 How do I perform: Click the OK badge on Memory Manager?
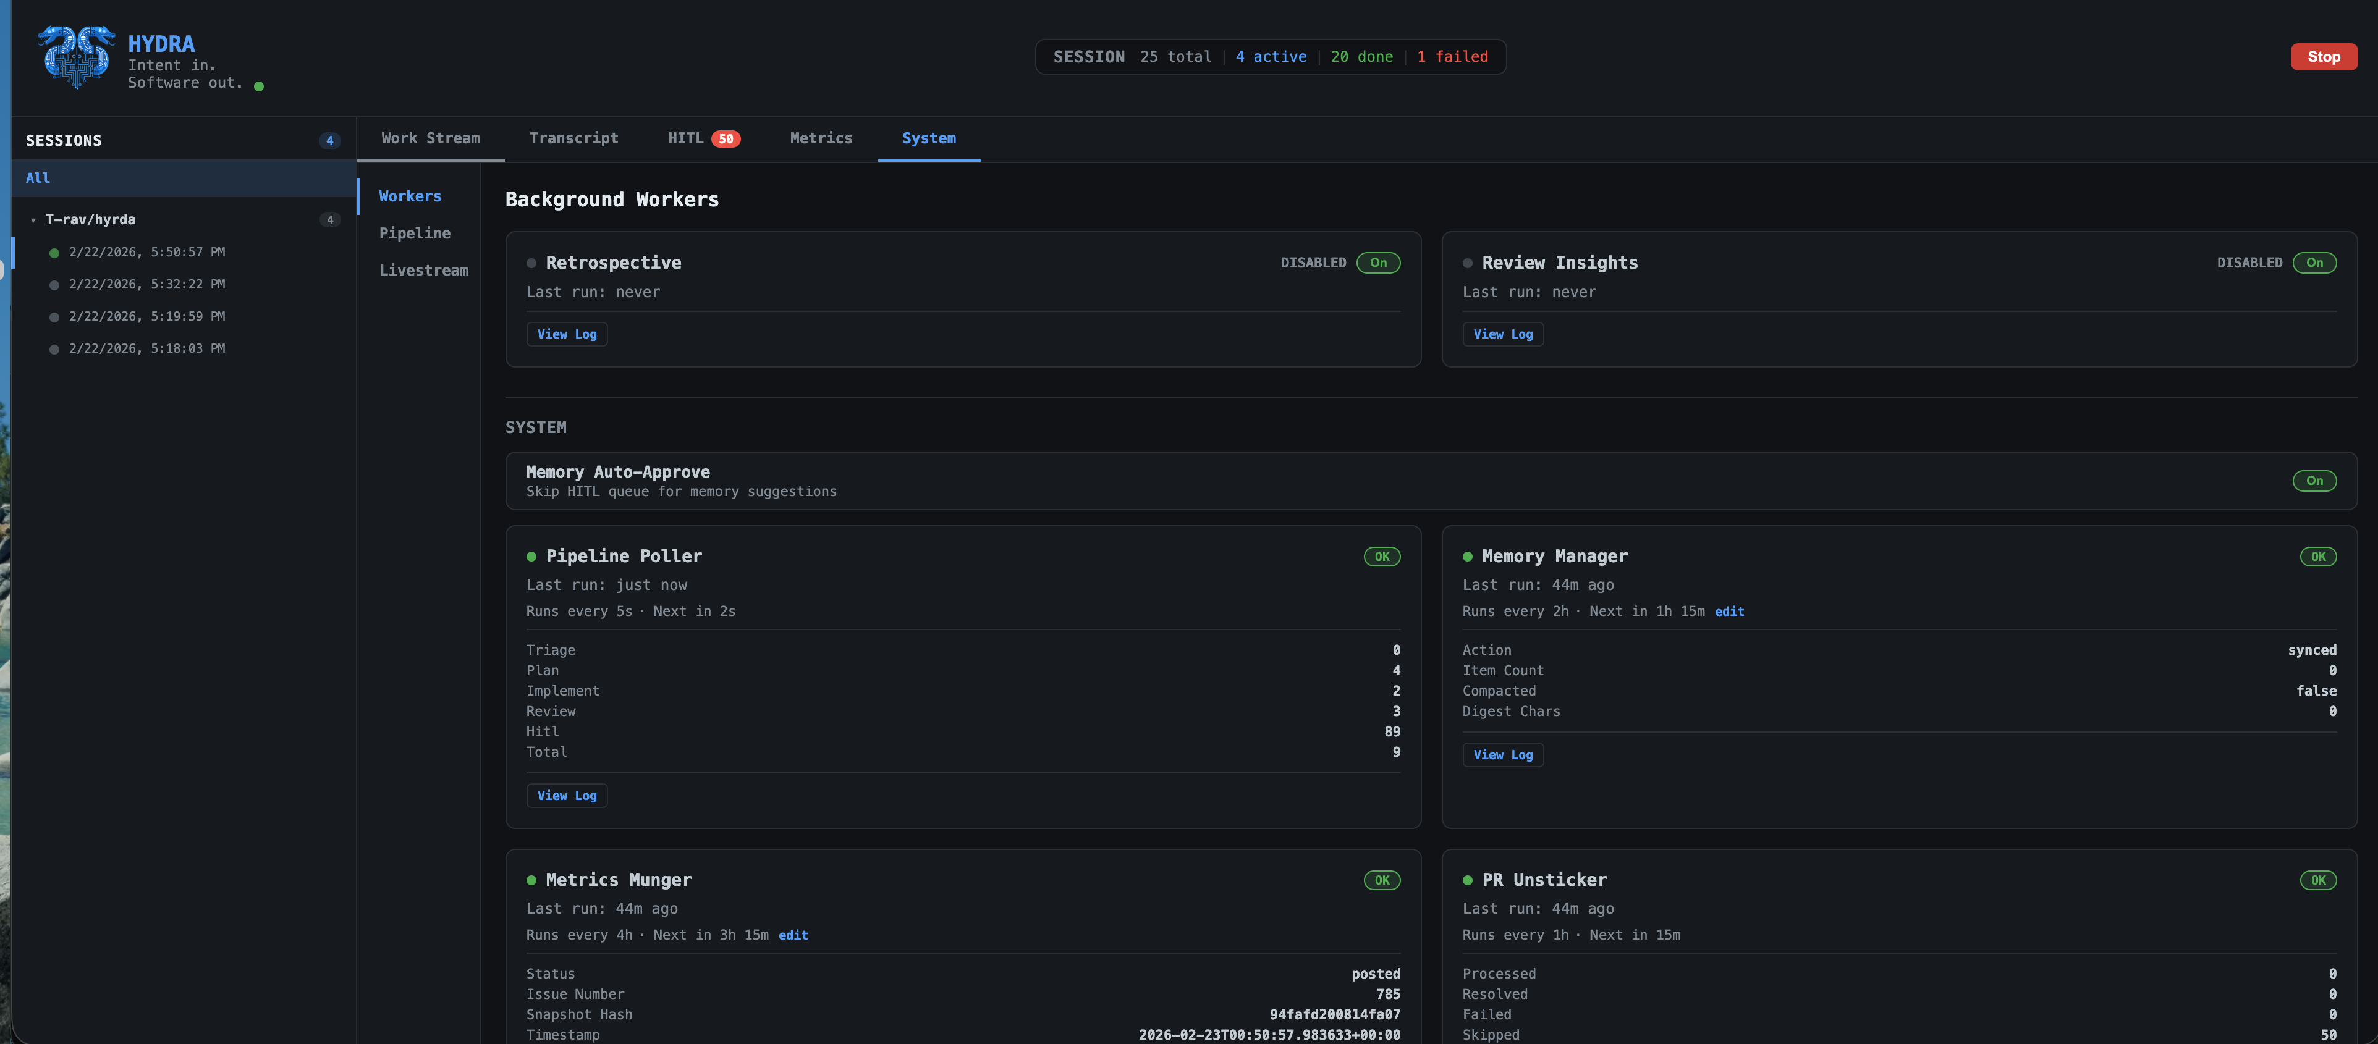click(x=2318, y=556)
